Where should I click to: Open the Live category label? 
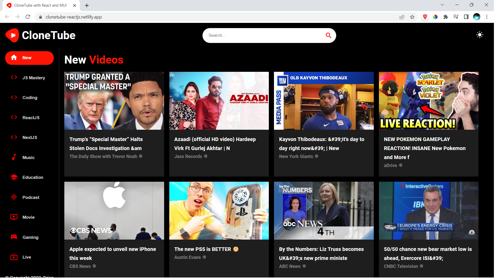pos(27,259)
